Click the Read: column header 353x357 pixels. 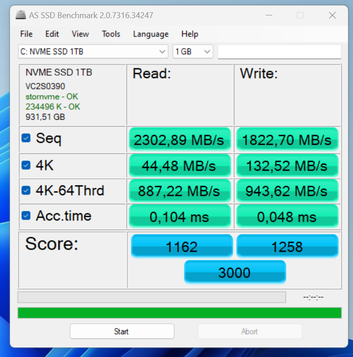[152, 73]
